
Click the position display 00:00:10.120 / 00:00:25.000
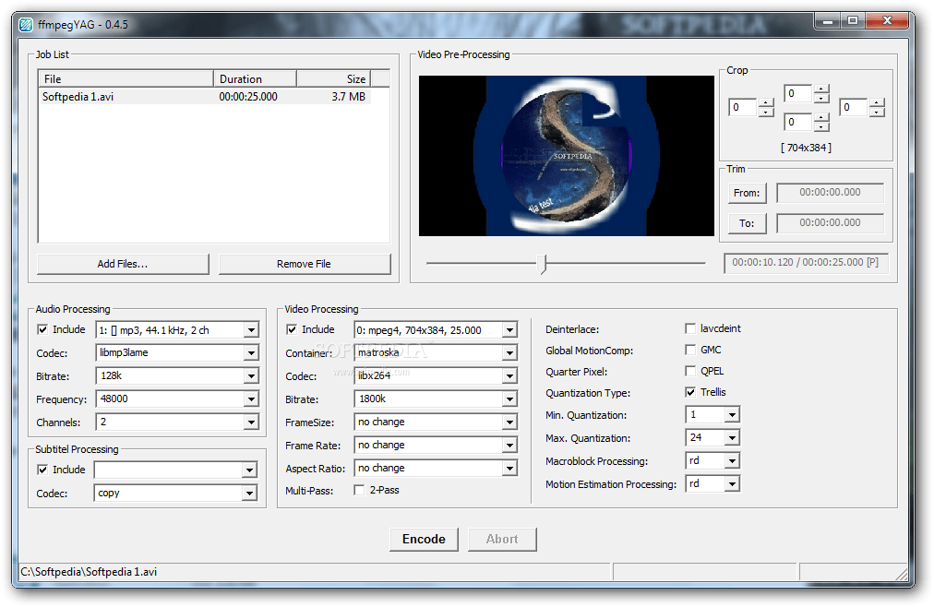[806, 262]
